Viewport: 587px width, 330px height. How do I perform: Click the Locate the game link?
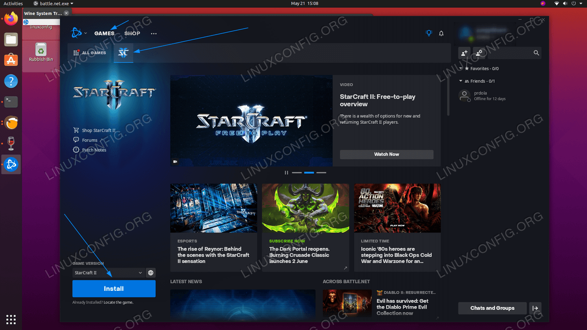tap(118, 303)
